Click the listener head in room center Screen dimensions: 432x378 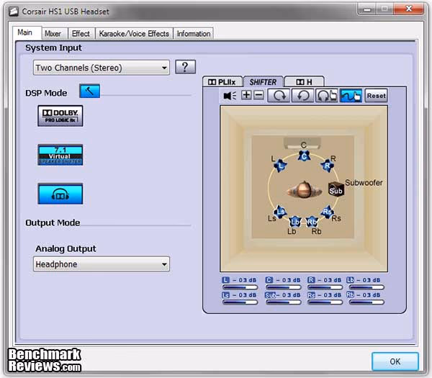304,190
